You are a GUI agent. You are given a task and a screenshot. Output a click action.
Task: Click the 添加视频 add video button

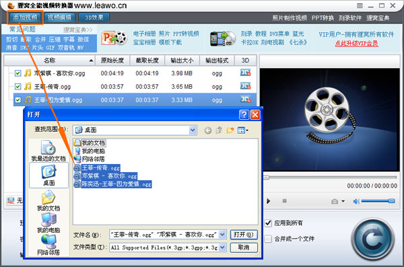pos(26,17)
